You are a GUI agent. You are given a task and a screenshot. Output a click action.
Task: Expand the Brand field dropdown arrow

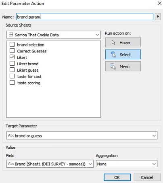(x=90, y=164)
